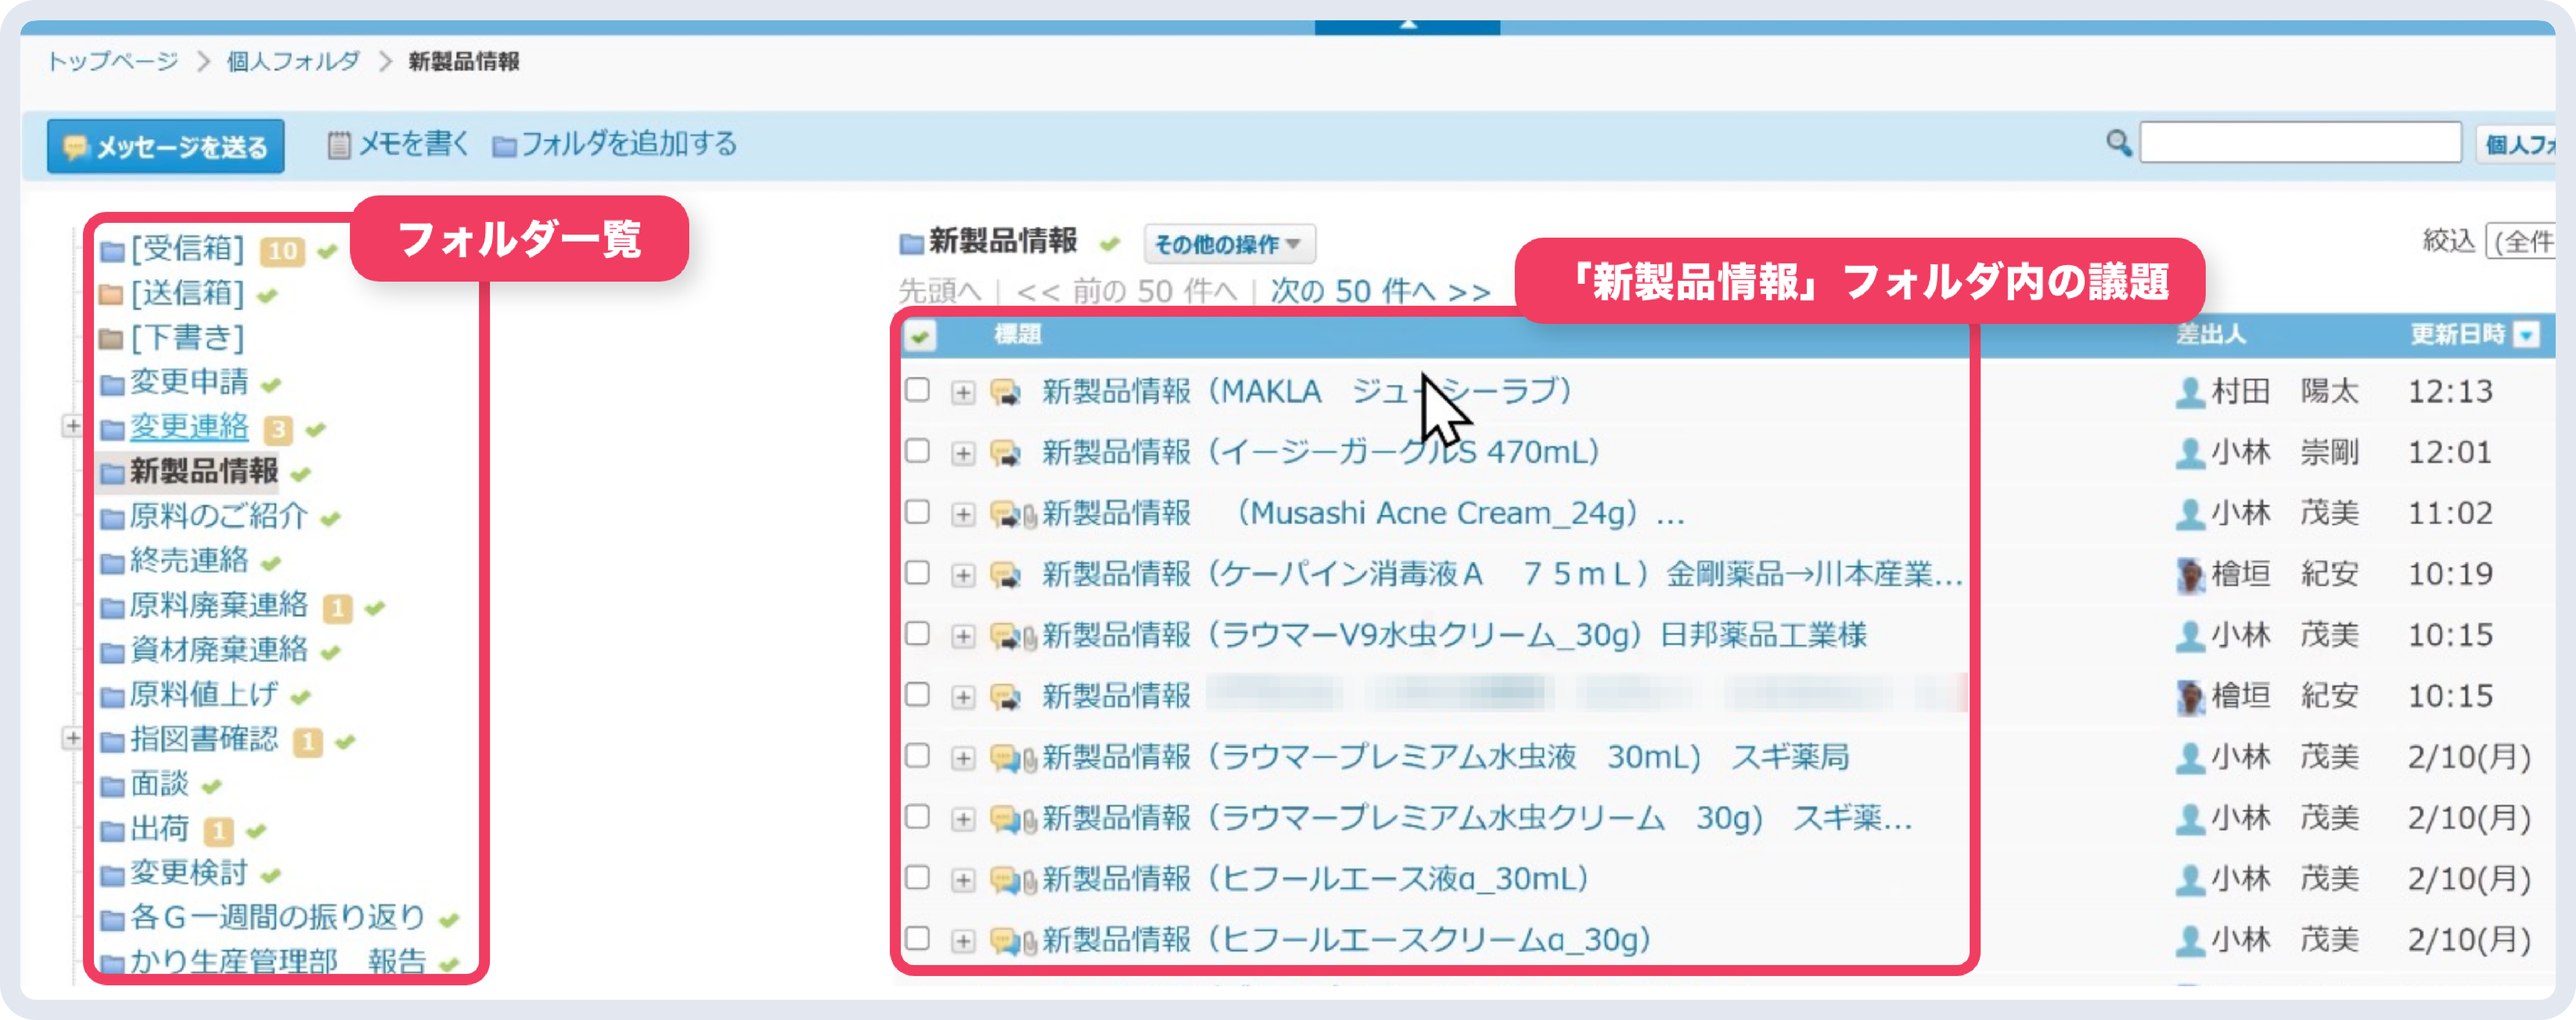Click the メモを書く link
The width and height of the screenshot is (2576, 1020).
coord(413,144)
